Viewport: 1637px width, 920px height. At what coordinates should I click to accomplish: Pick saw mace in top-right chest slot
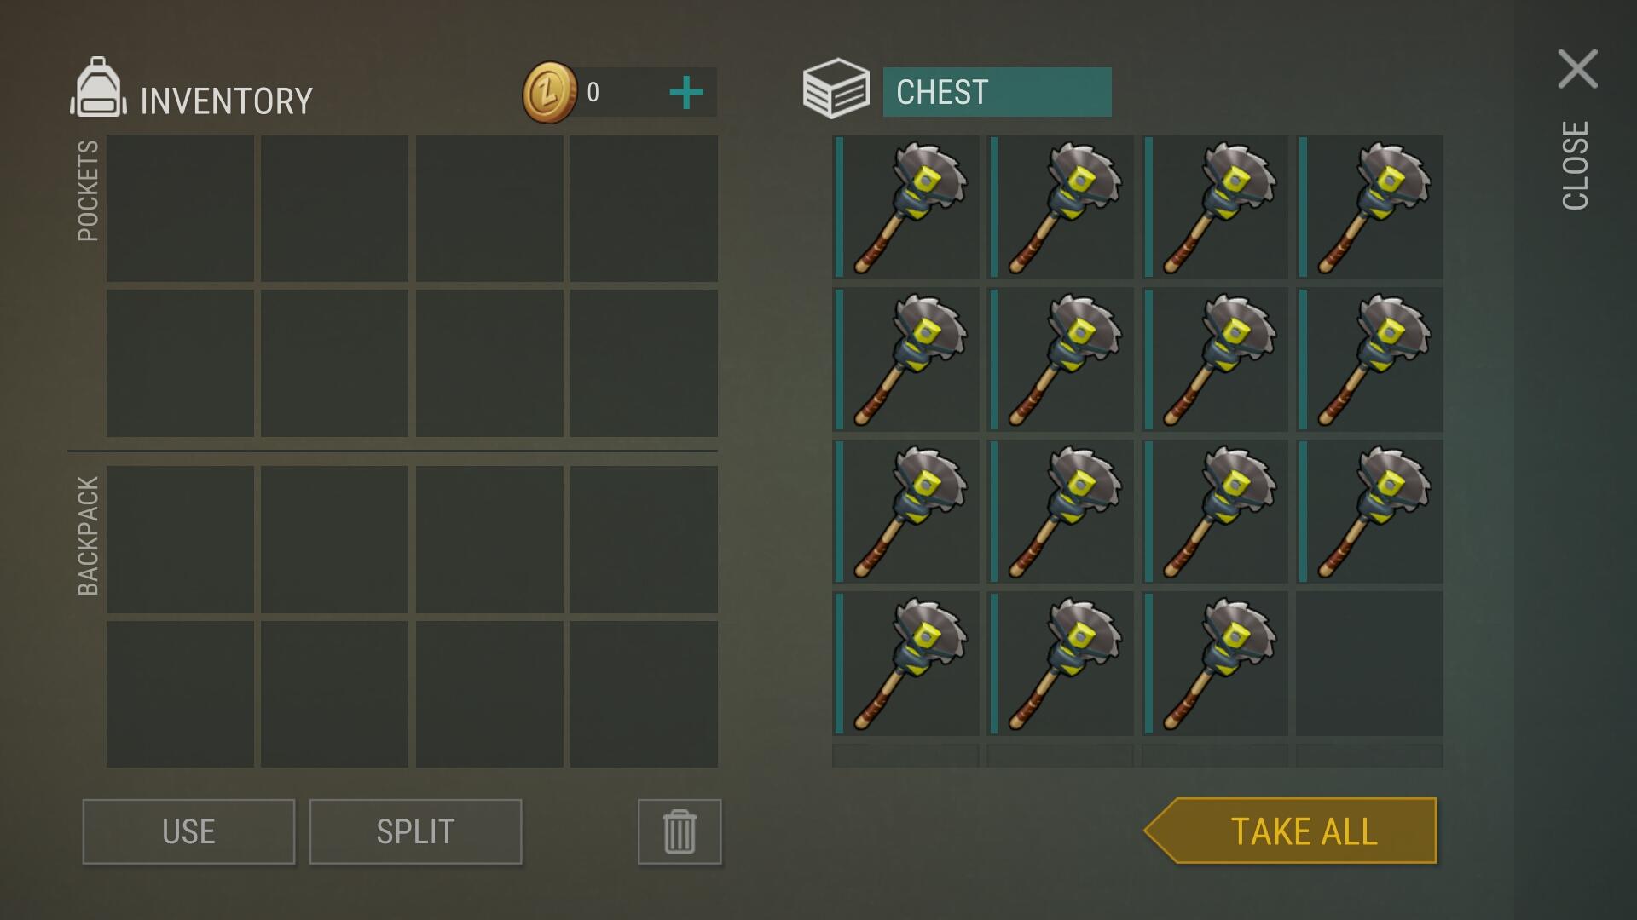tap(1370, 207)
